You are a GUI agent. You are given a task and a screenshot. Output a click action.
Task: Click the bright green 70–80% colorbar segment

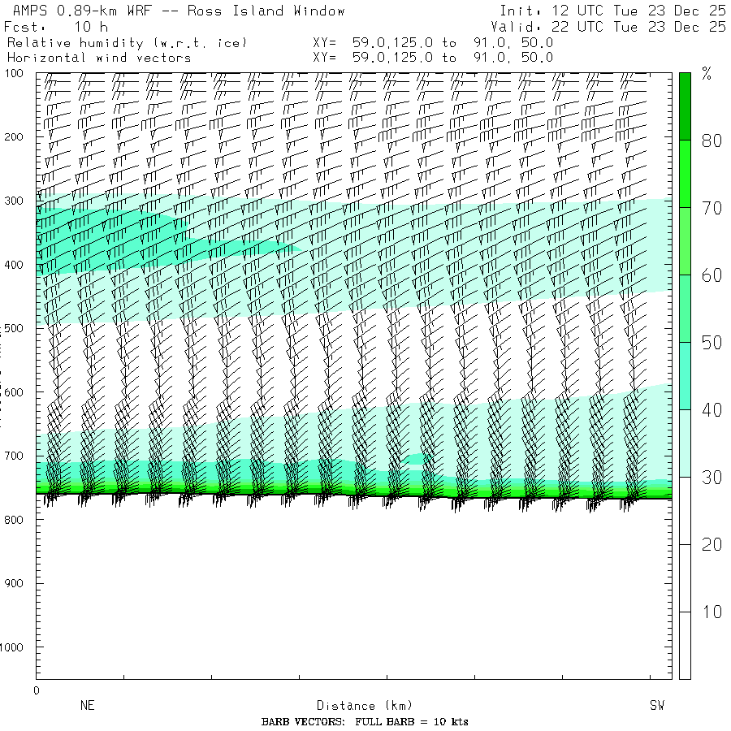686,173
